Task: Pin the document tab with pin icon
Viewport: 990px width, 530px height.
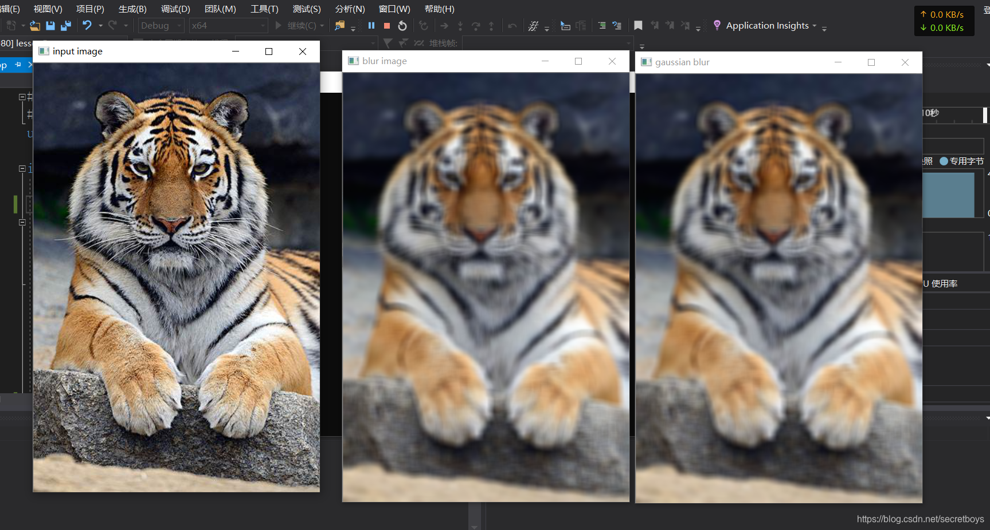Action: (x=18, y=65)
